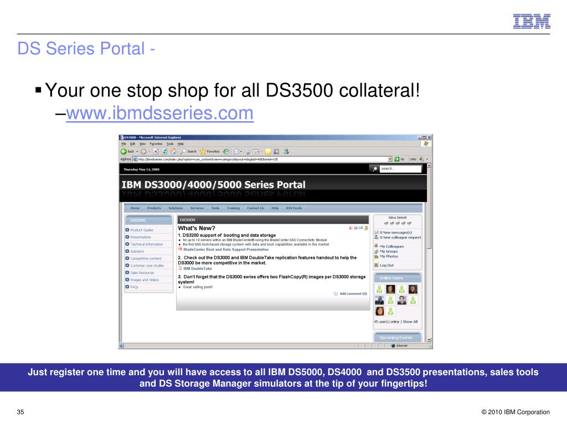
Task: Open FAQs sidebar link
Action: (x=134, y=287)
